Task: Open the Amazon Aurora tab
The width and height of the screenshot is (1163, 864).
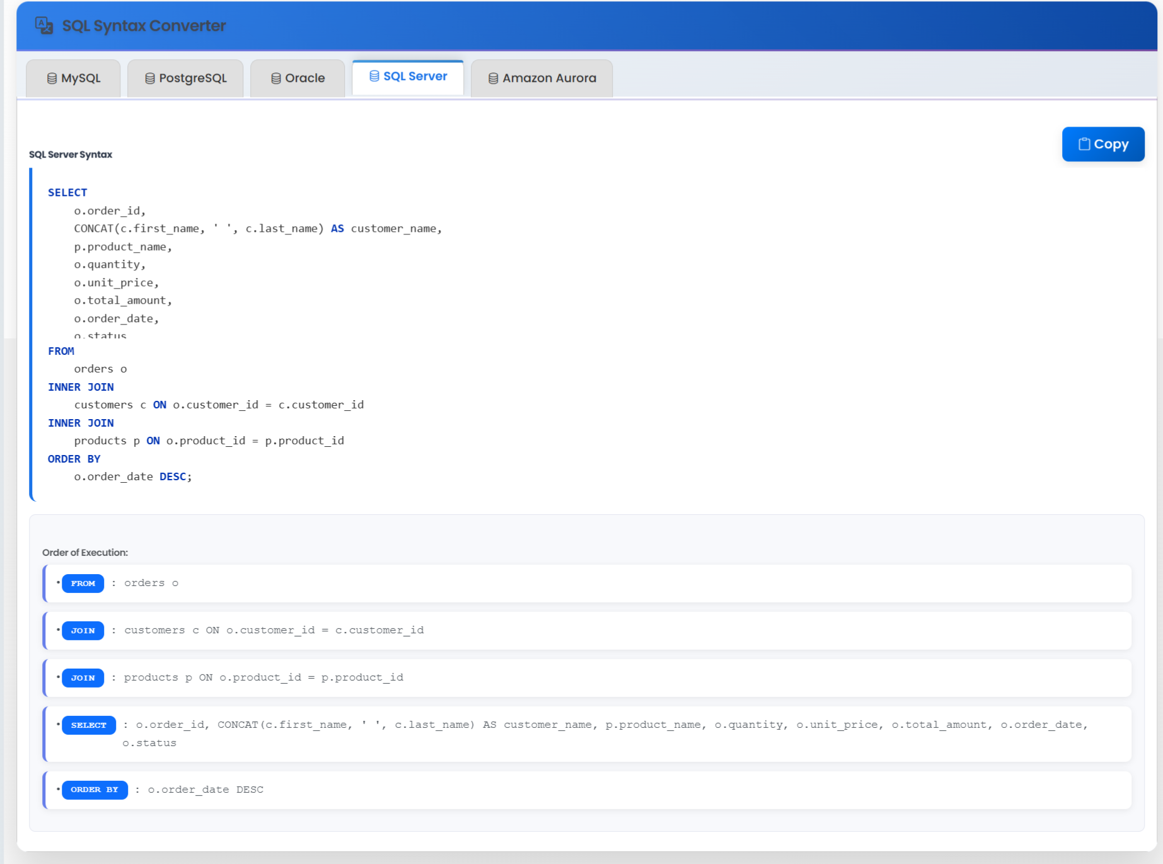Action: tap(541, 78)
